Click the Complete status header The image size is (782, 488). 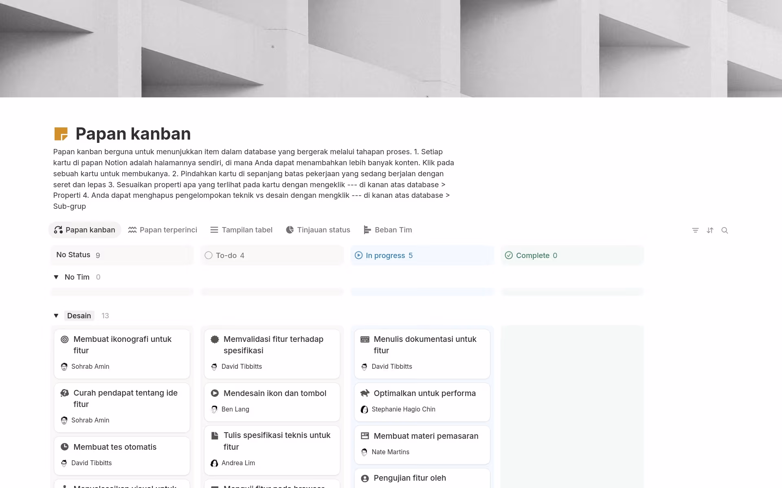pyautogui.click(x=532, y=256)
